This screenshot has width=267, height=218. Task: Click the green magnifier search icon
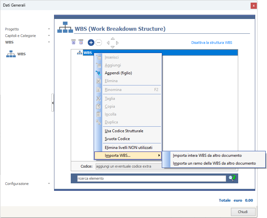coord(232,178)
